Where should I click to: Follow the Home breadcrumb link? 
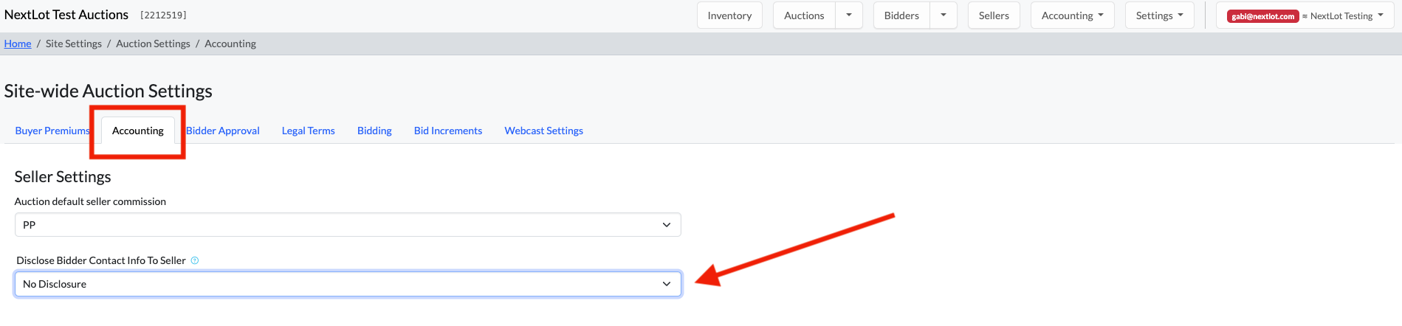18,44
